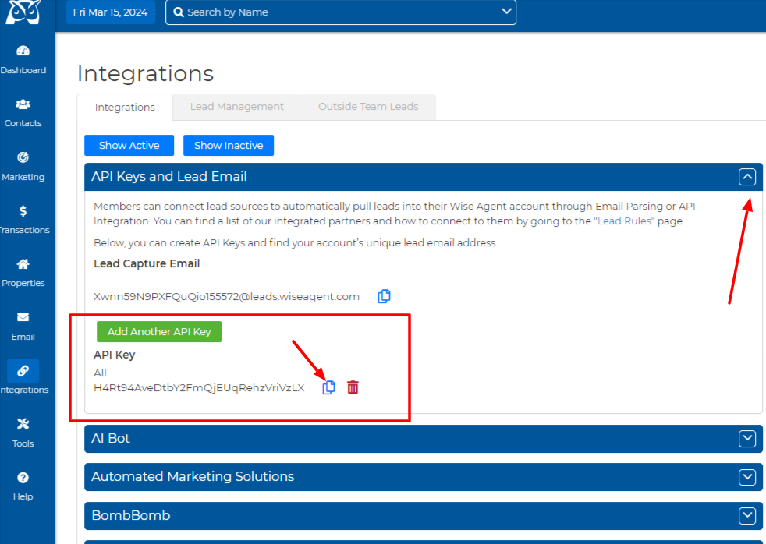
Task: Click the Lead Capture Email heading
Action: pos(147,263)
